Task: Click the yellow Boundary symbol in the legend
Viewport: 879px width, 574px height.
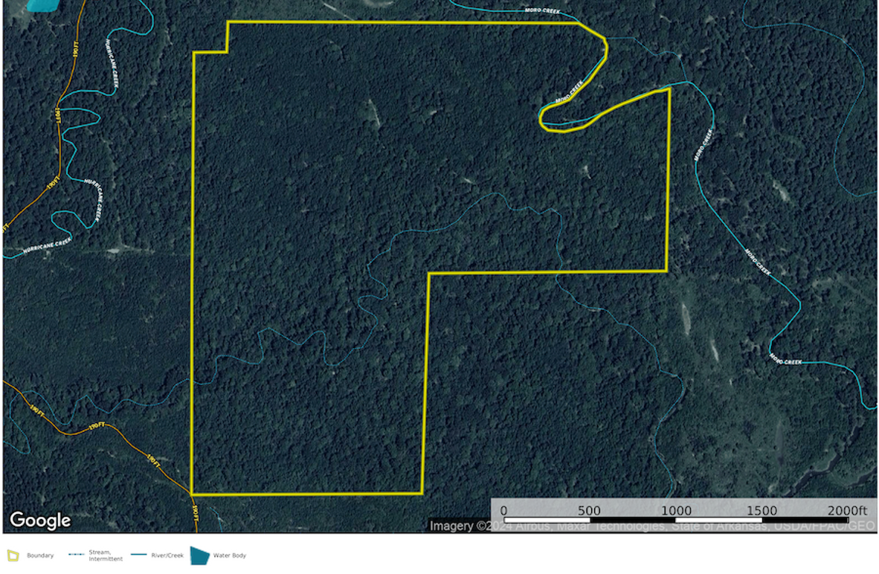Action: 11,555
